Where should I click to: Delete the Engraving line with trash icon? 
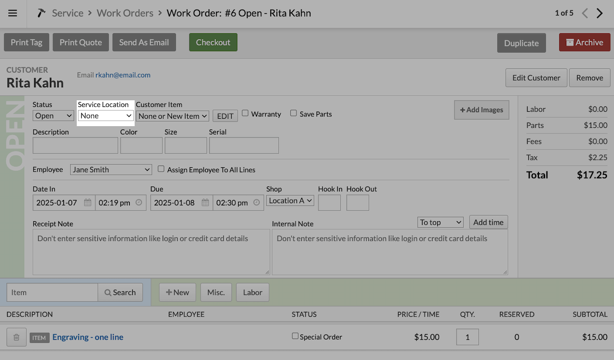click(x=16, y=337)
